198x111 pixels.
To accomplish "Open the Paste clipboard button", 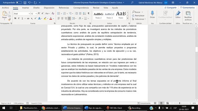I will 5,16.
